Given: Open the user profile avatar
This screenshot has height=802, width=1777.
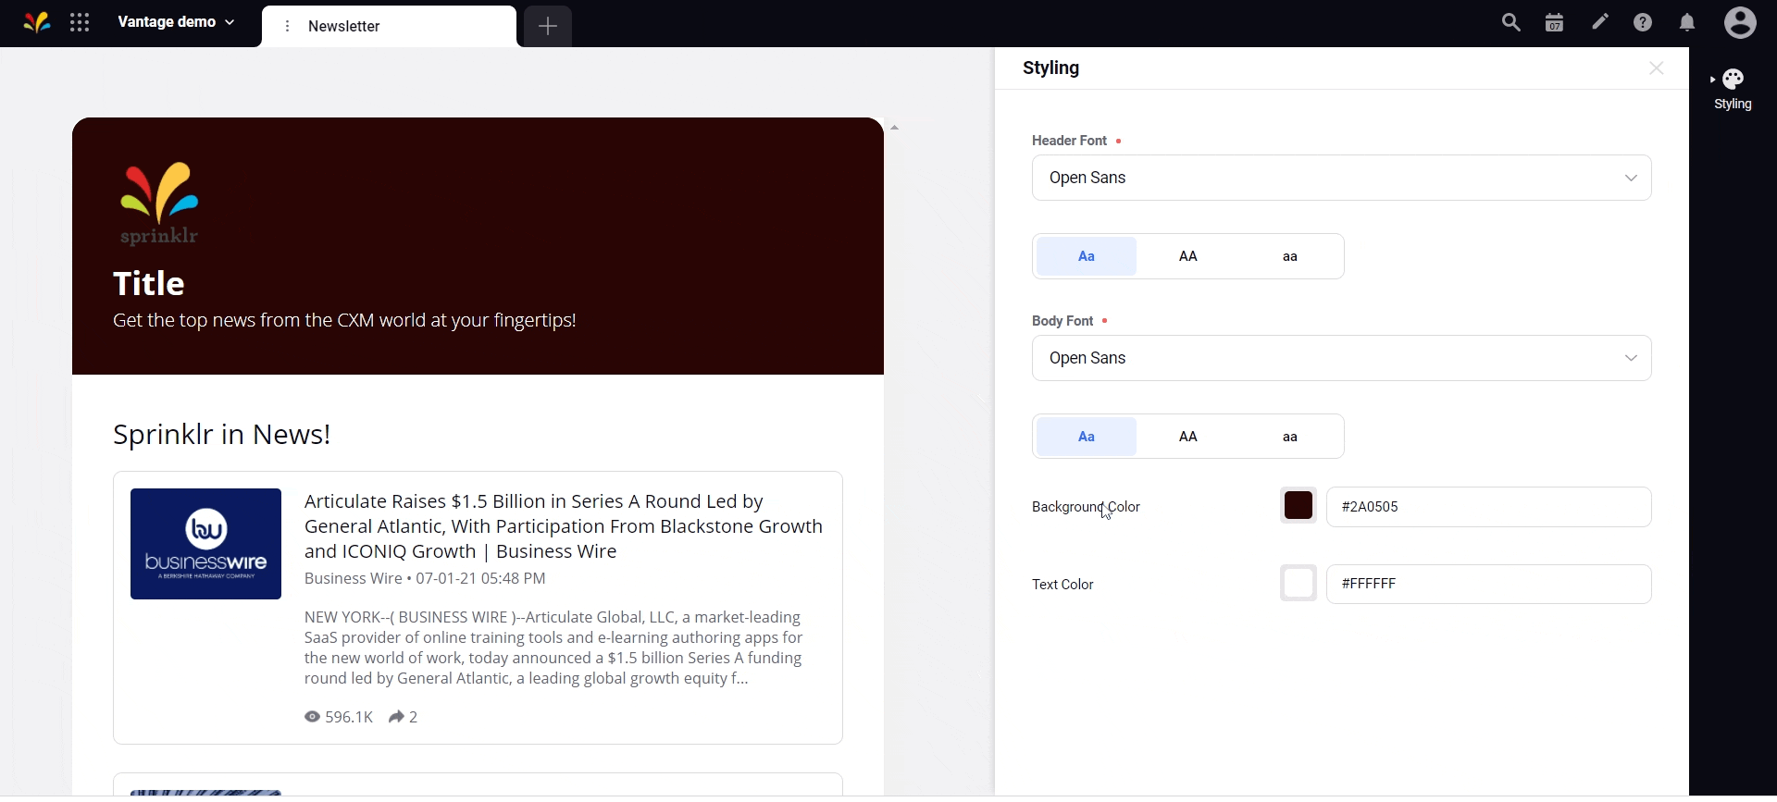Looking at the screenshot, I should pyautogui.click(x=1741, y=23).
